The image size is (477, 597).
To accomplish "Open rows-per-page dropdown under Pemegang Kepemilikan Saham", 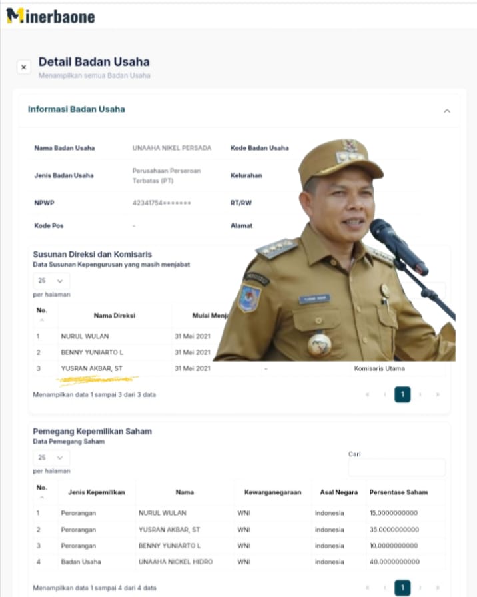I will pyautogui.click(x=51, y=458).
